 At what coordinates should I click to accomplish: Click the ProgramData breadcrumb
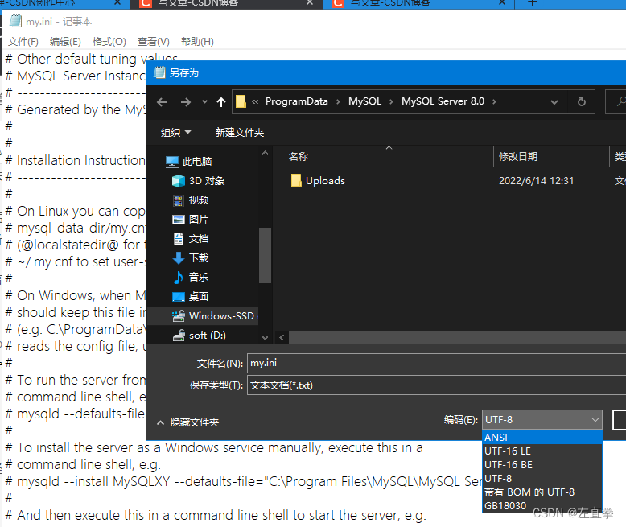pyautogui.click(x=296, y=101)
